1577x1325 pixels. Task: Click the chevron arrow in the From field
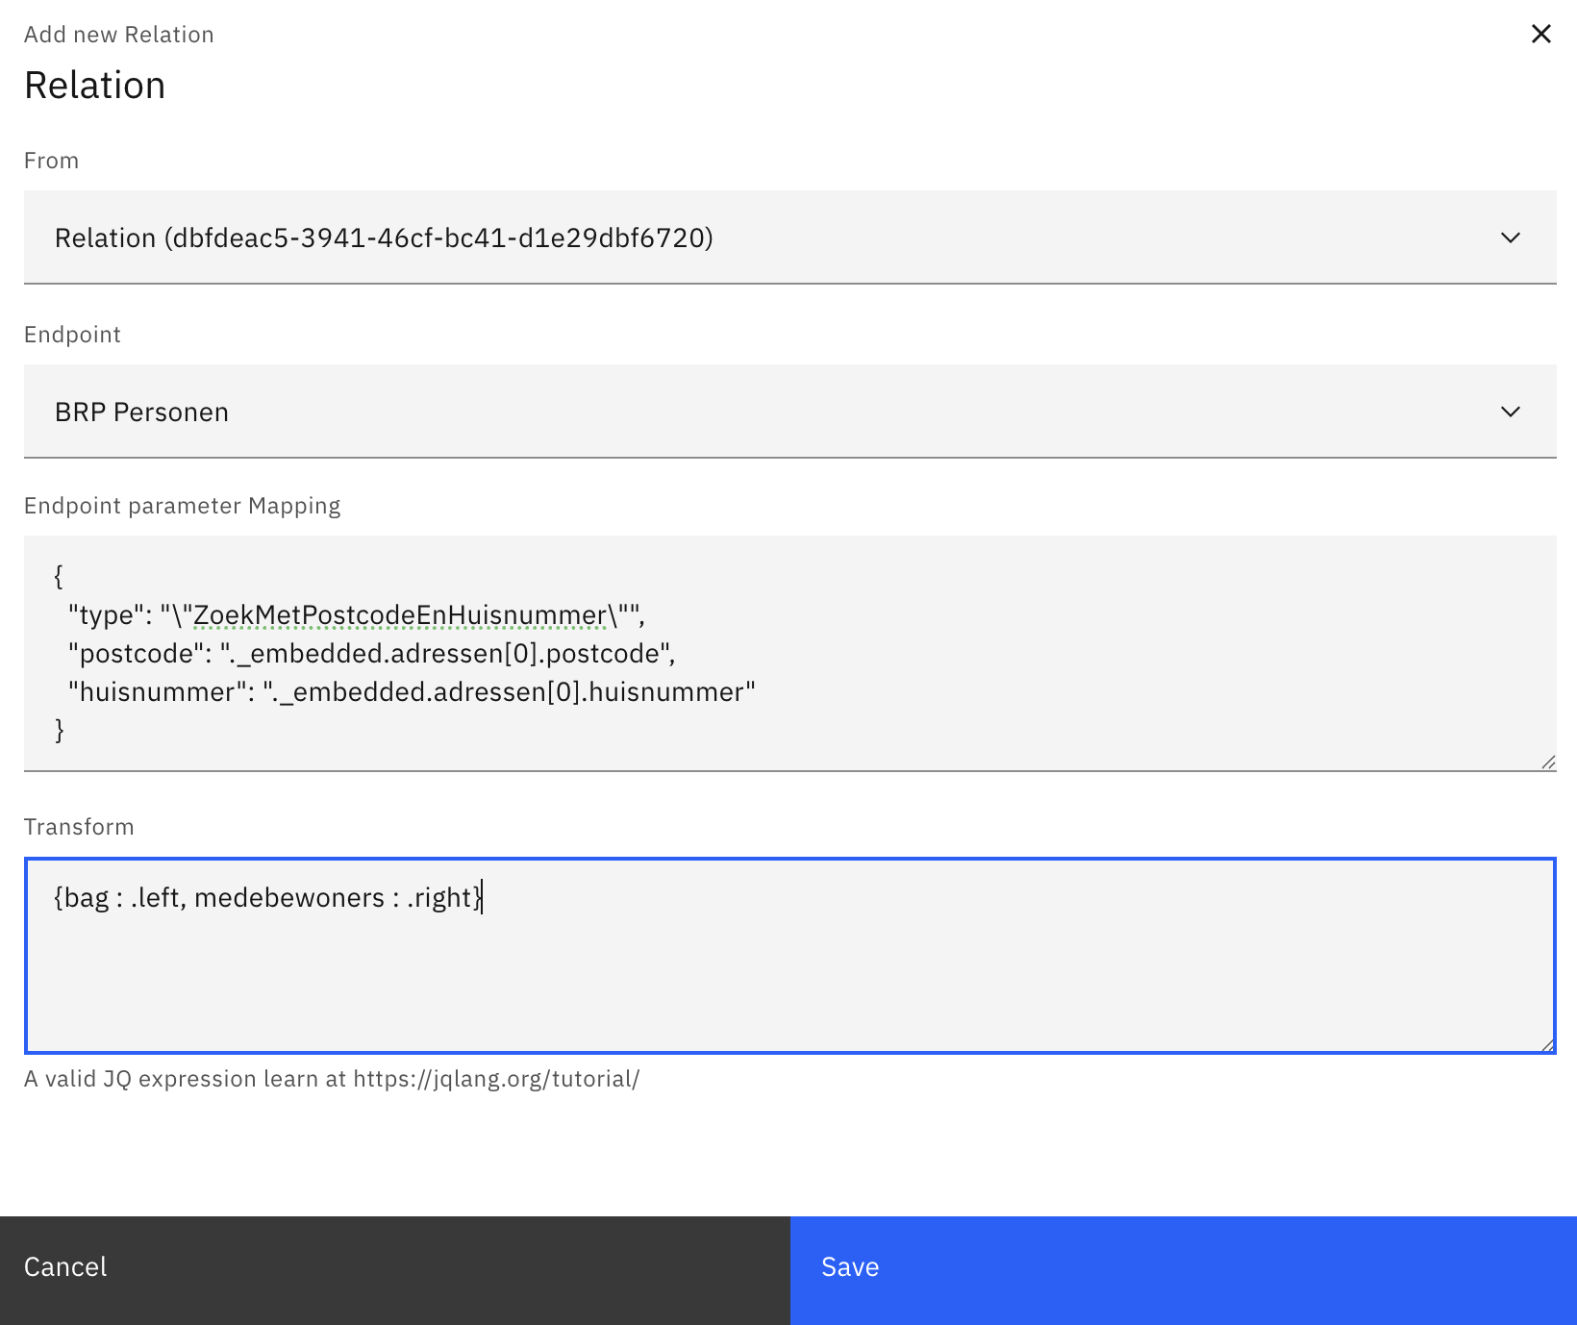[x=1510, y=237]
